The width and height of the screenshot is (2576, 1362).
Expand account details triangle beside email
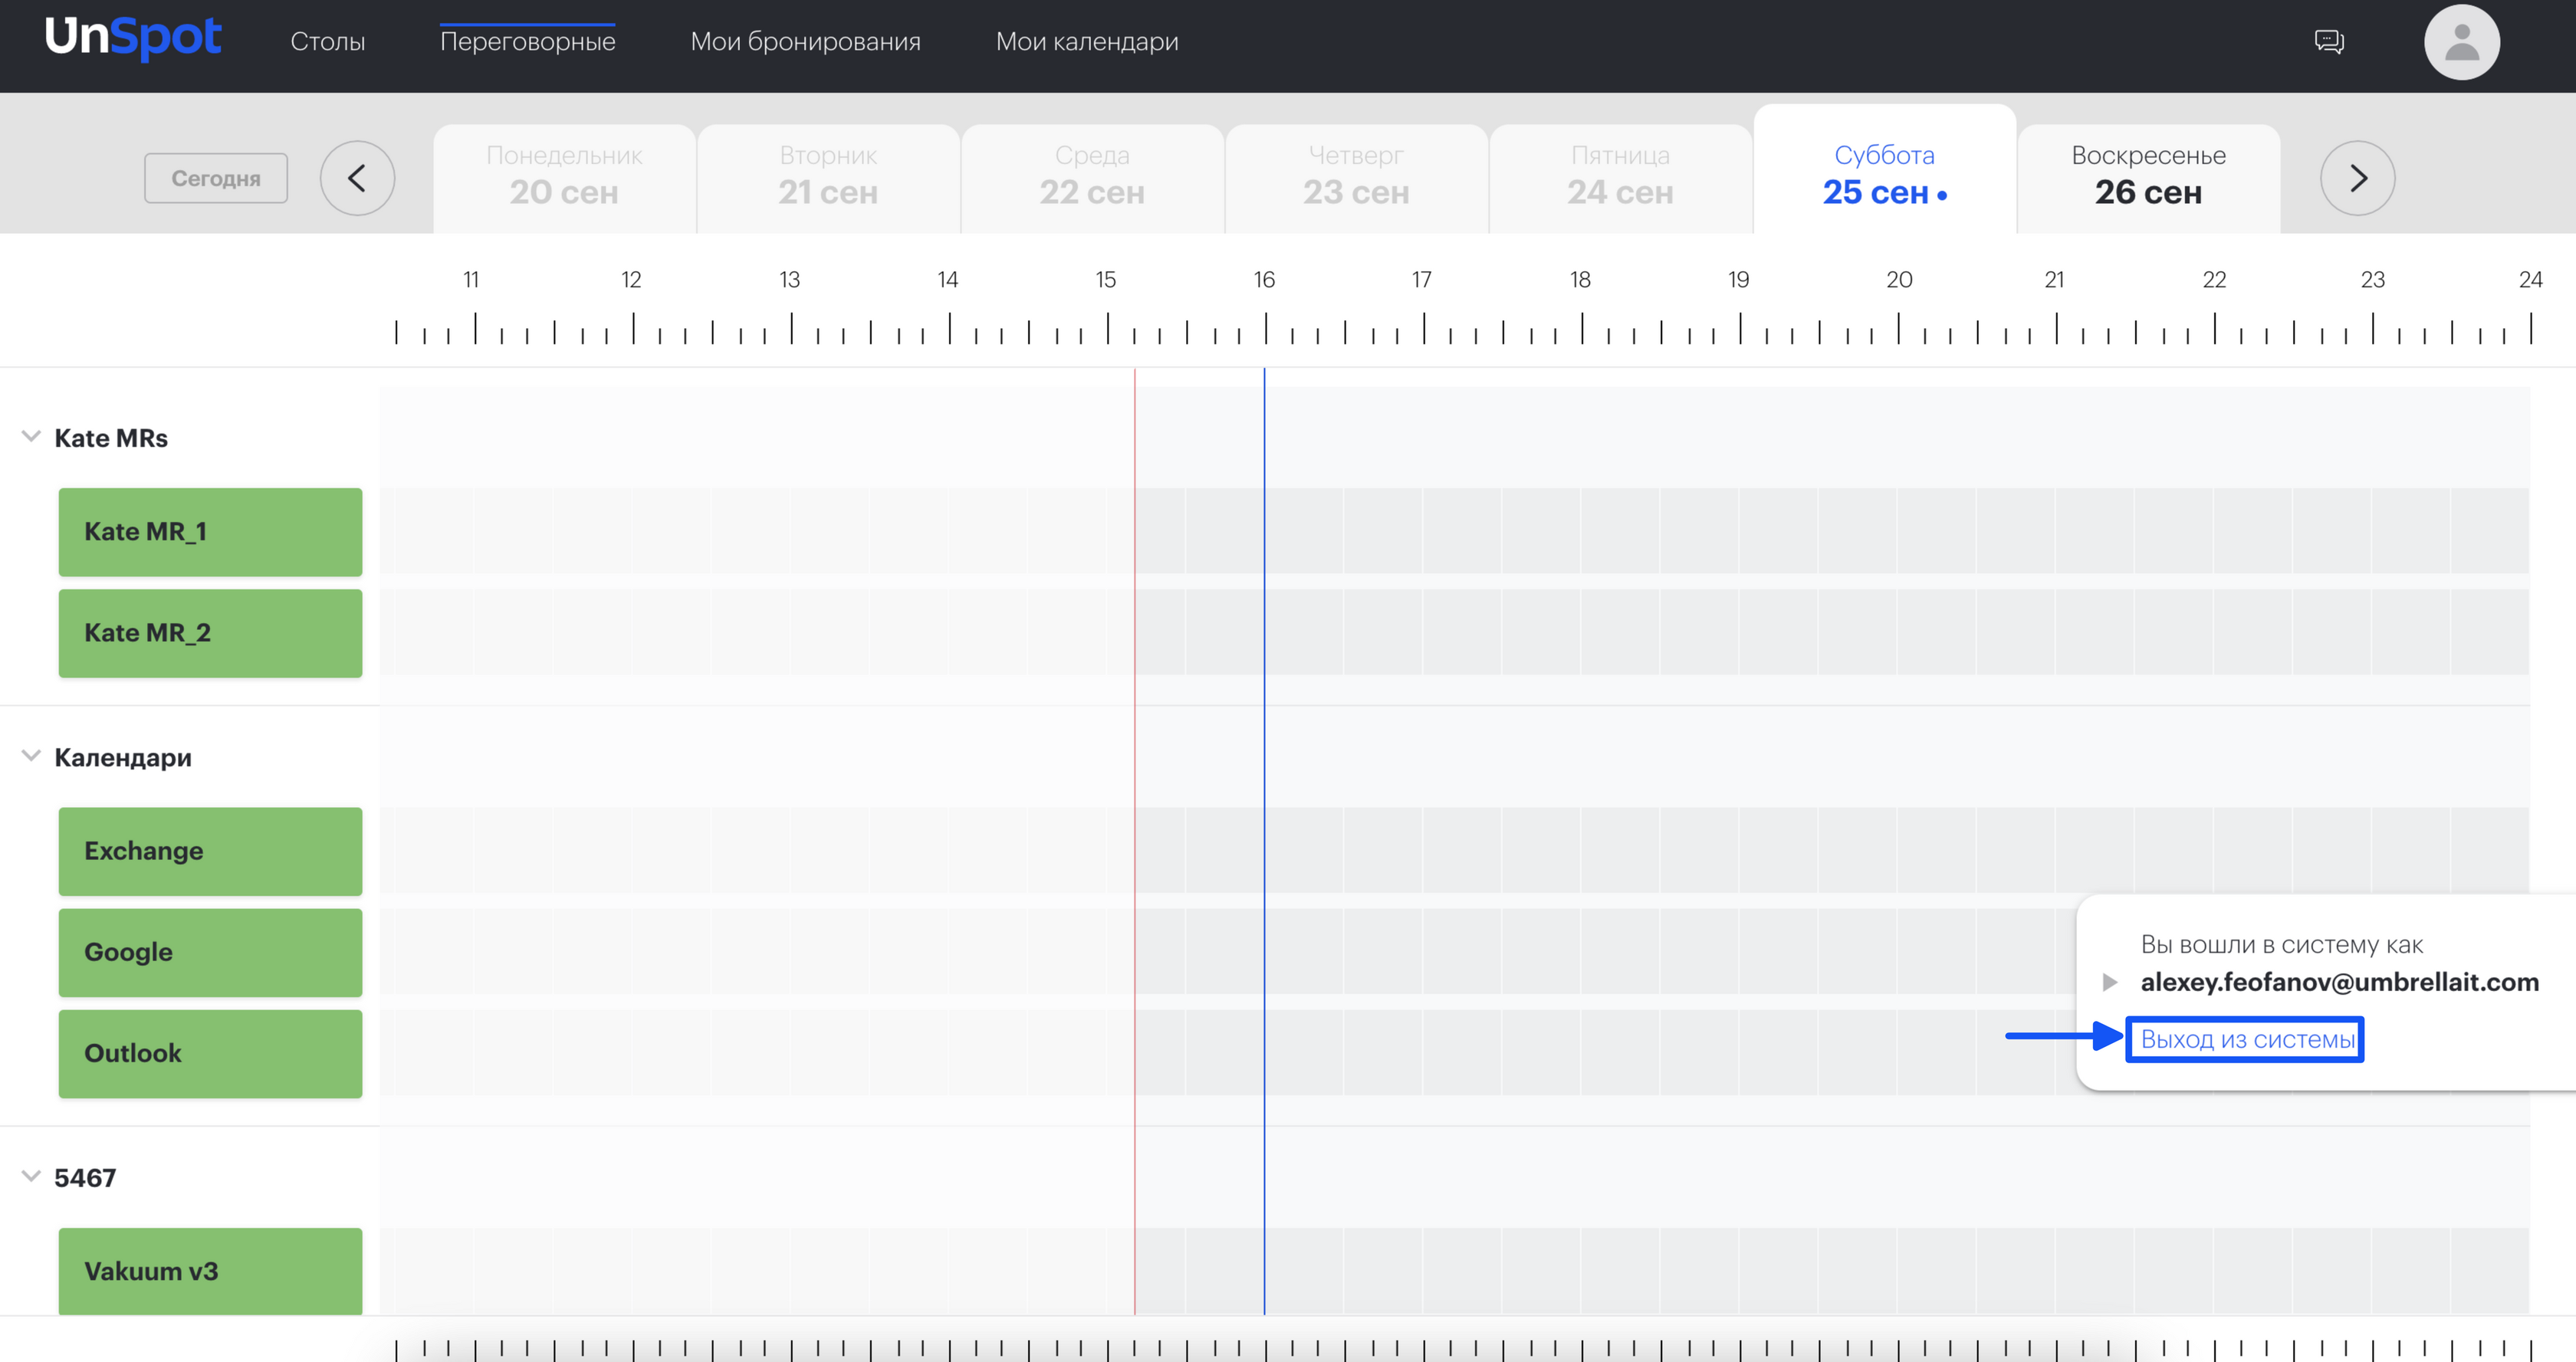(x=2109, y=982)
